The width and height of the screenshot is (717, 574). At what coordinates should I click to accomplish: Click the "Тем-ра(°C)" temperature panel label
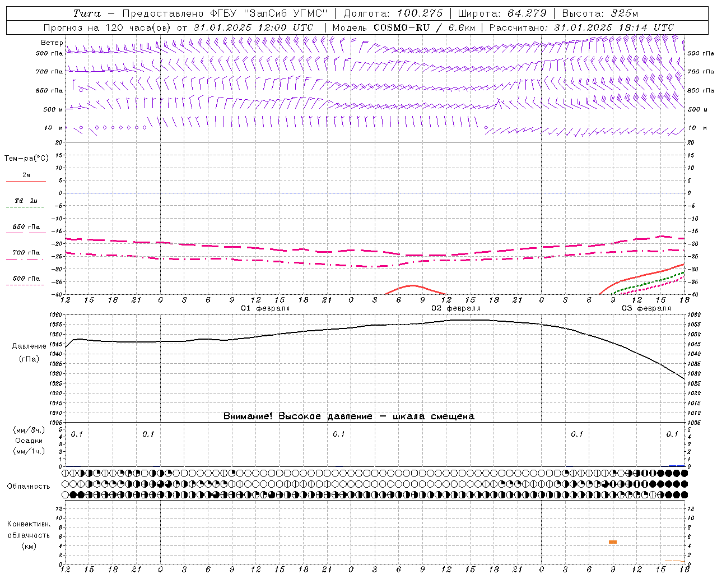click(x=26, y=158)
